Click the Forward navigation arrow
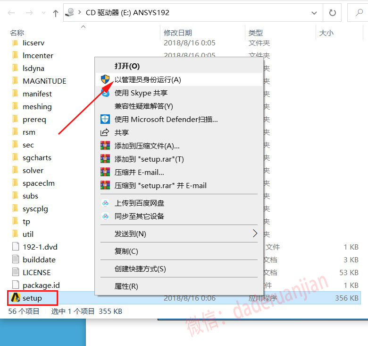Viewport: 368px width, 346px height. click(x=29, y=13)
